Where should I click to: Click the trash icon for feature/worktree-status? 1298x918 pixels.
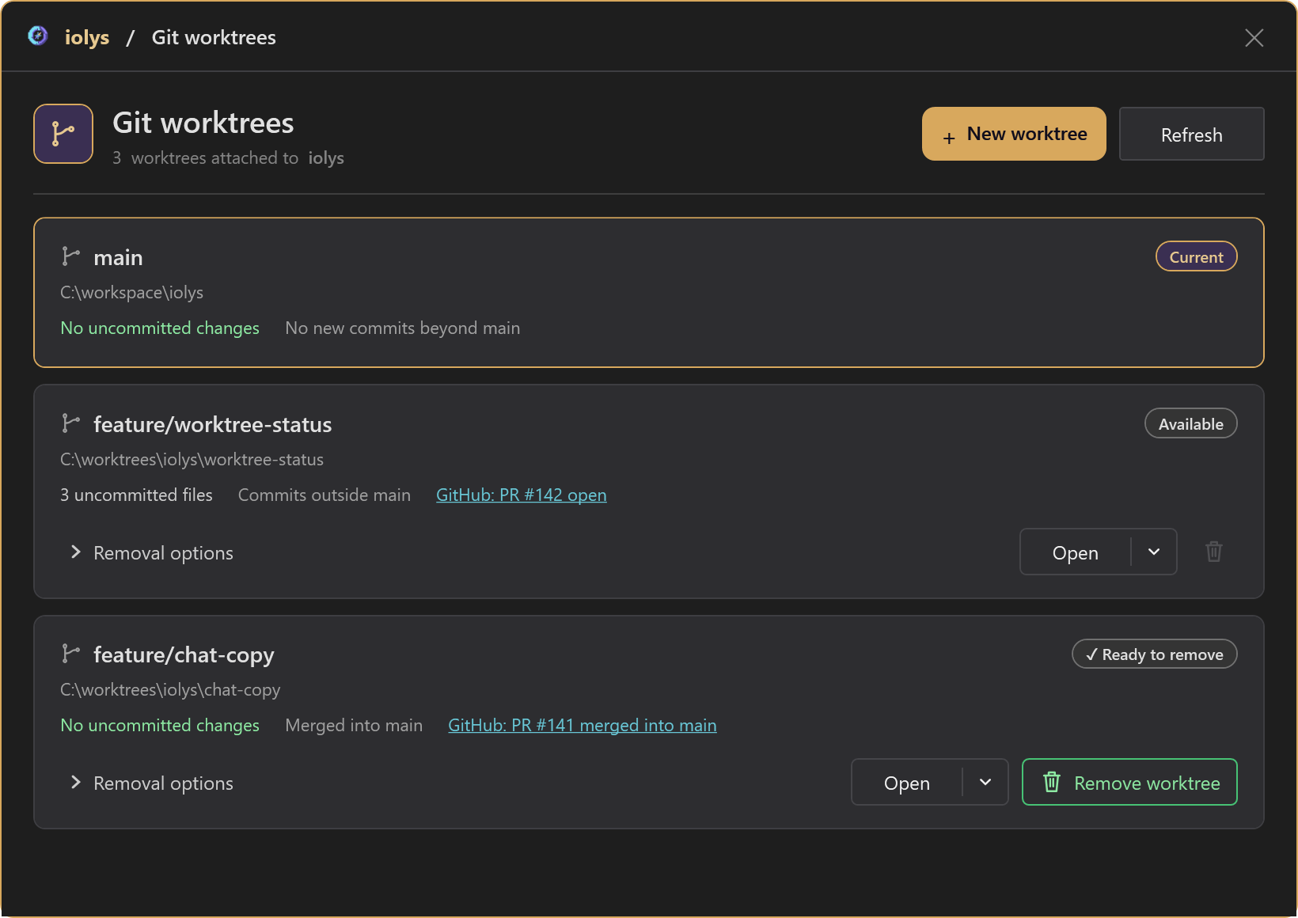(x=1214, y=552)
